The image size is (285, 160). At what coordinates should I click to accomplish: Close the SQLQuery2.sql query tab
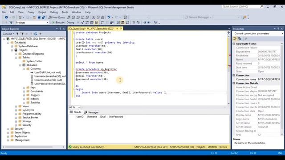[121, 28]
